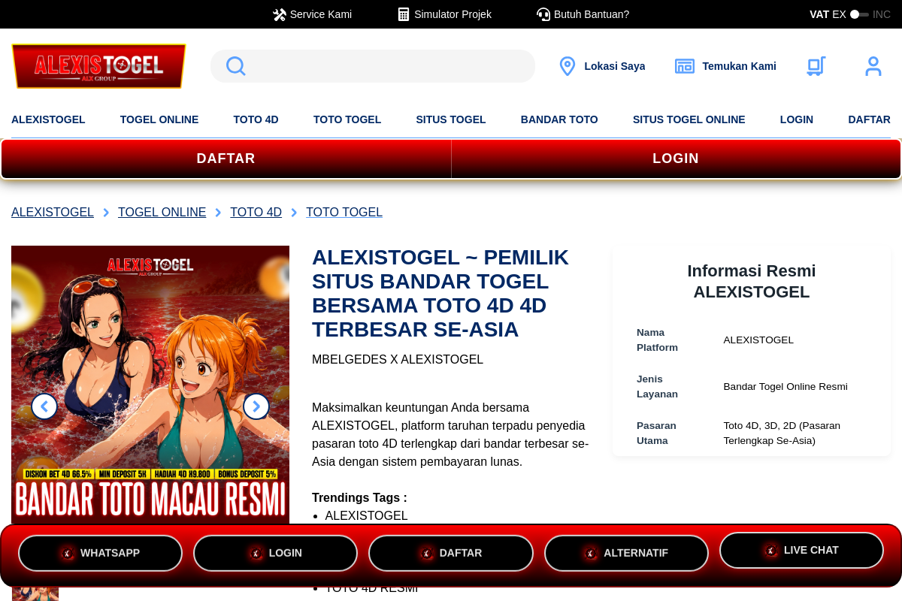Screen dimensions: 902x601
Task: Select BANDAR TOTO menu item
Action: point(559,119)
